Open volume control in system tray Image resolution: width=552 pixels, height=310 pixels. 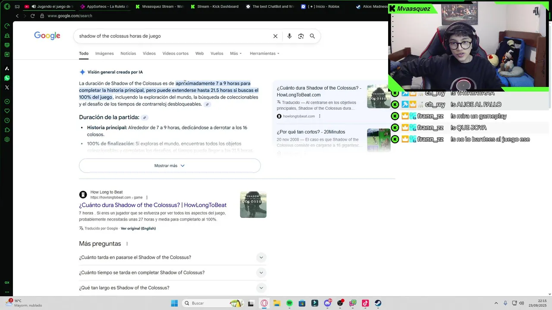click(521, 303)
